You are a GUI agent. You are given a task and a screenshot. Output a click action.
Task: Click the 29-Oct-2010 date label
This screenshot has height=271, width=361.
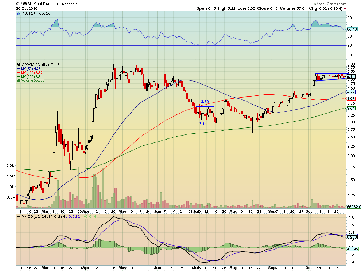(x=27, y=8)
